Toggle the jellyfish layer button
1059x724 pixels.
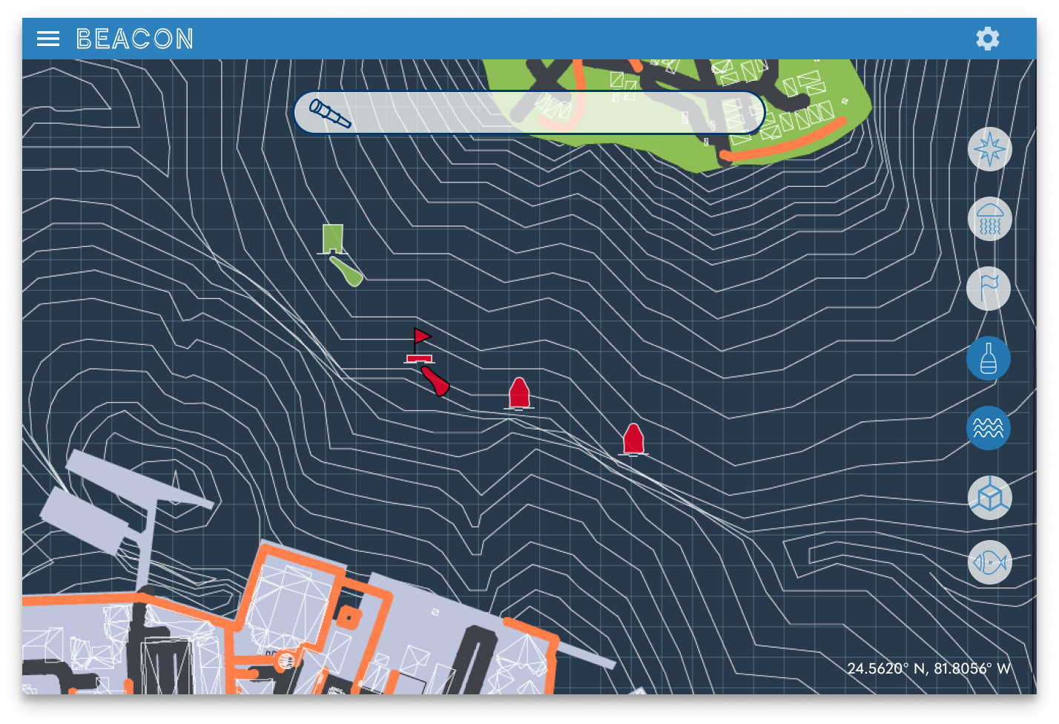point(989,219)
